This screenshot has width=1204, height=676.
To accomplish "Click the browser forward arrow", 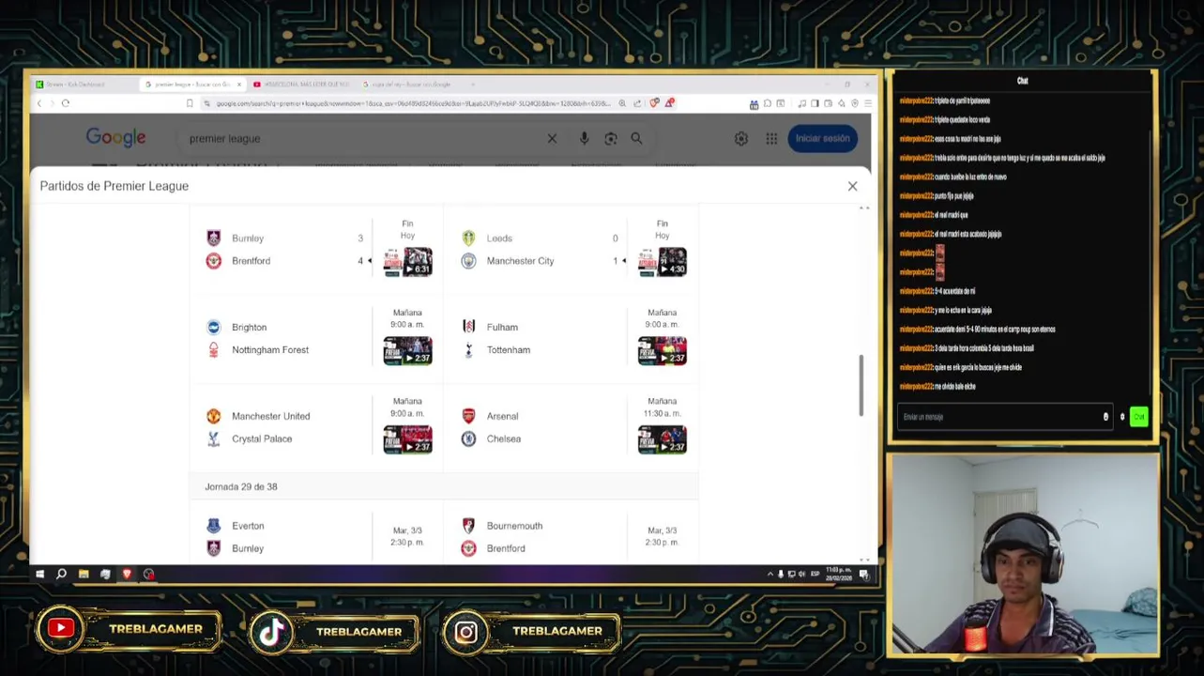I will click(x=52, y=103).
